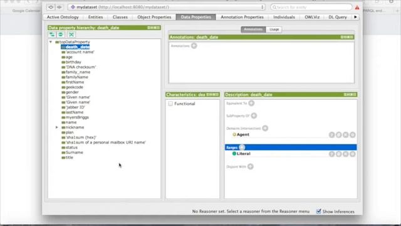Click the Add sub property icon

(x=52, y=35)
